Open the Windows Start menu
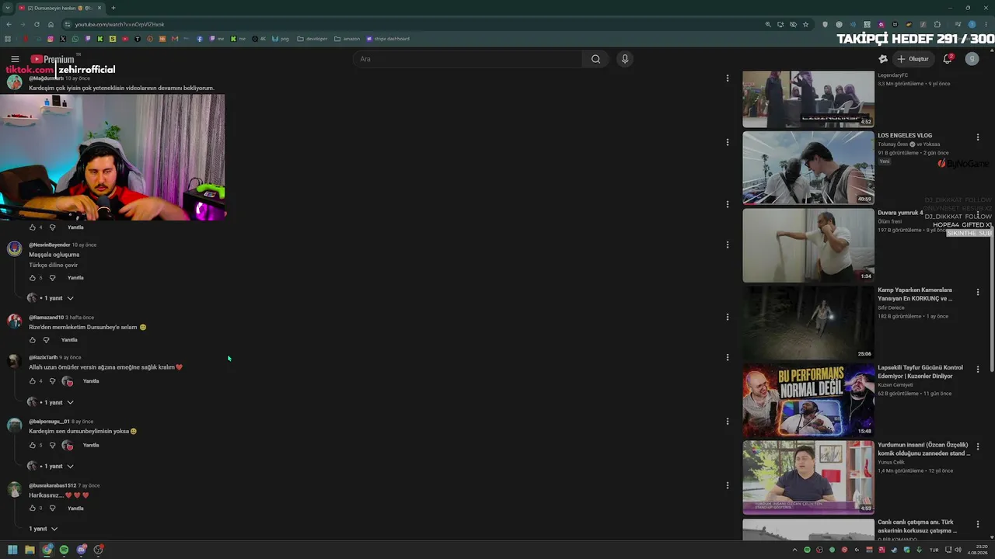 coord(12,550)
